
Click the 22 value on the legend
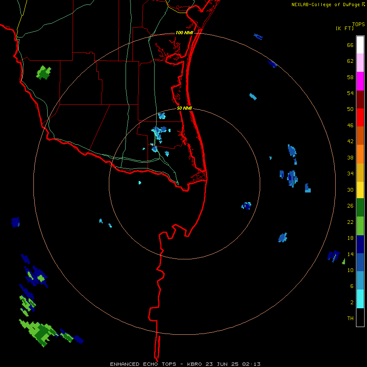coord(350,222)
